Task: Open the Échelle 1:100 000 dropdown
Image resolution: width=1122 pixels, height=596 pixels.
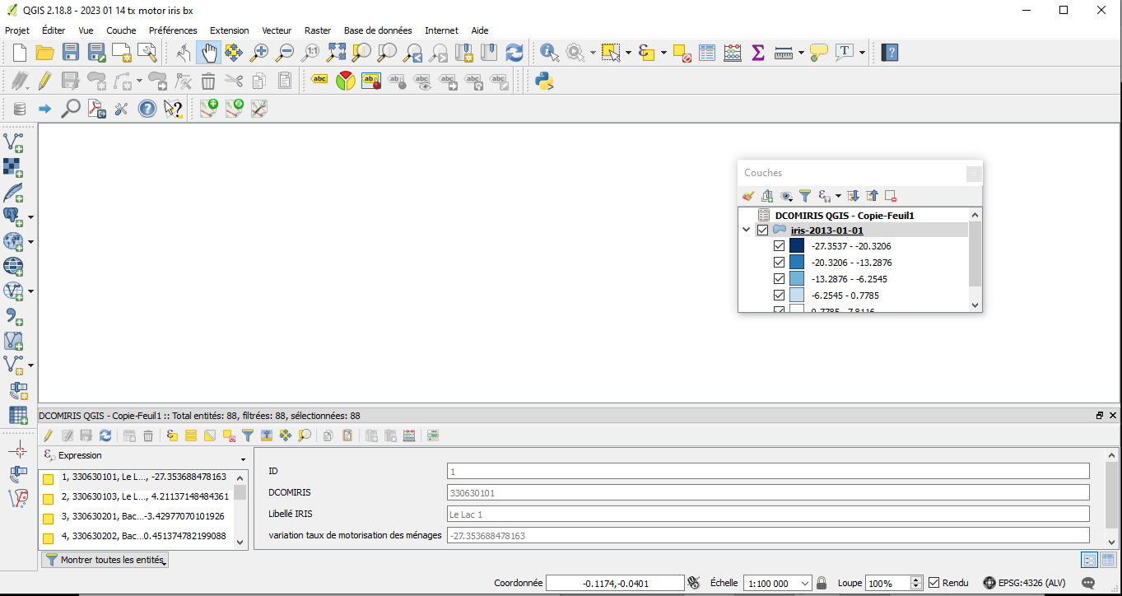Action: pyautogui.click(x=805, y=583)
